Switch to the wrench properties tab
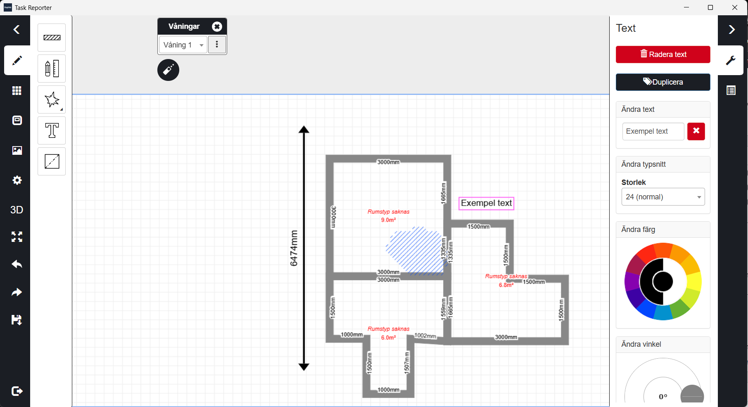Viewport: 748px width, 407px height. tap(731, 60)
